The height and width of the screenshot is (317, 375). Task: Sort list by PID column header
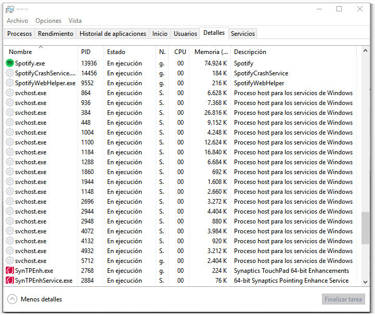pyautogui.click(x=86, y=52)
